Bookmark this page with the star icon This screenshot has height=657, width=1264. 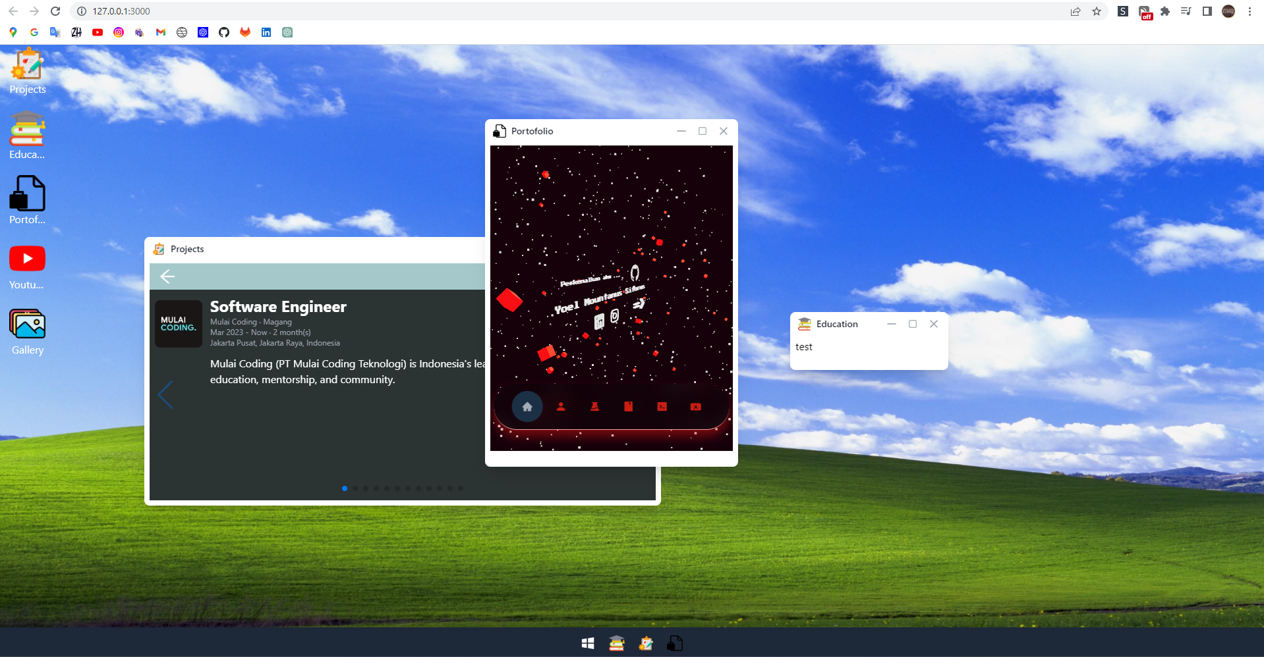1096,11
